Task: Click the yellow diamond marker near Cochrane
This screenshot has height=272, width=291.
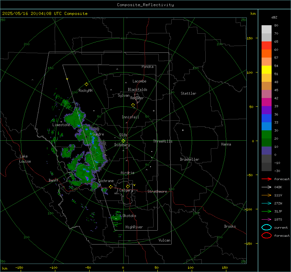Action: point(111,187)
